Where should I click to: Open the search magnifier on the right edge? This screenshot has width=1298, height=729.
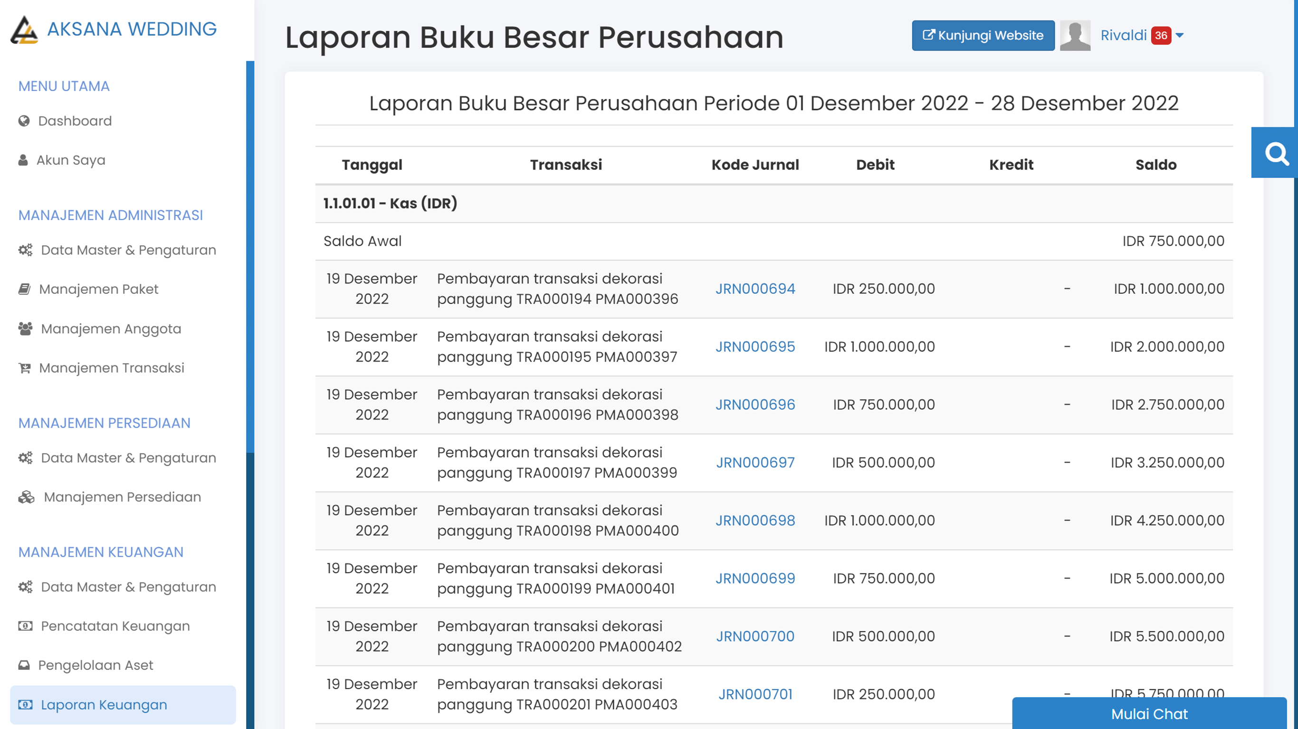[x=1277, y=154]
